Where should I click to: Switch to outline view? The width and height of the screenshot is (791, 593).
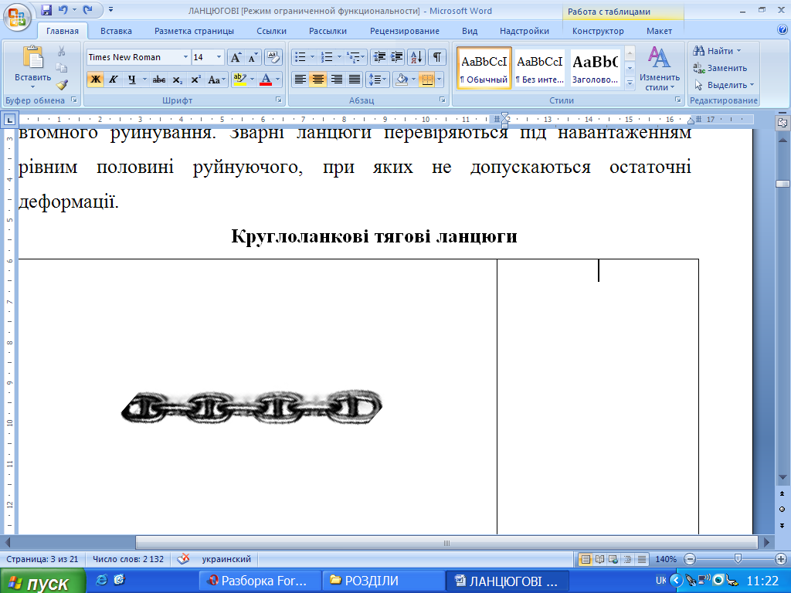point(627,559)
